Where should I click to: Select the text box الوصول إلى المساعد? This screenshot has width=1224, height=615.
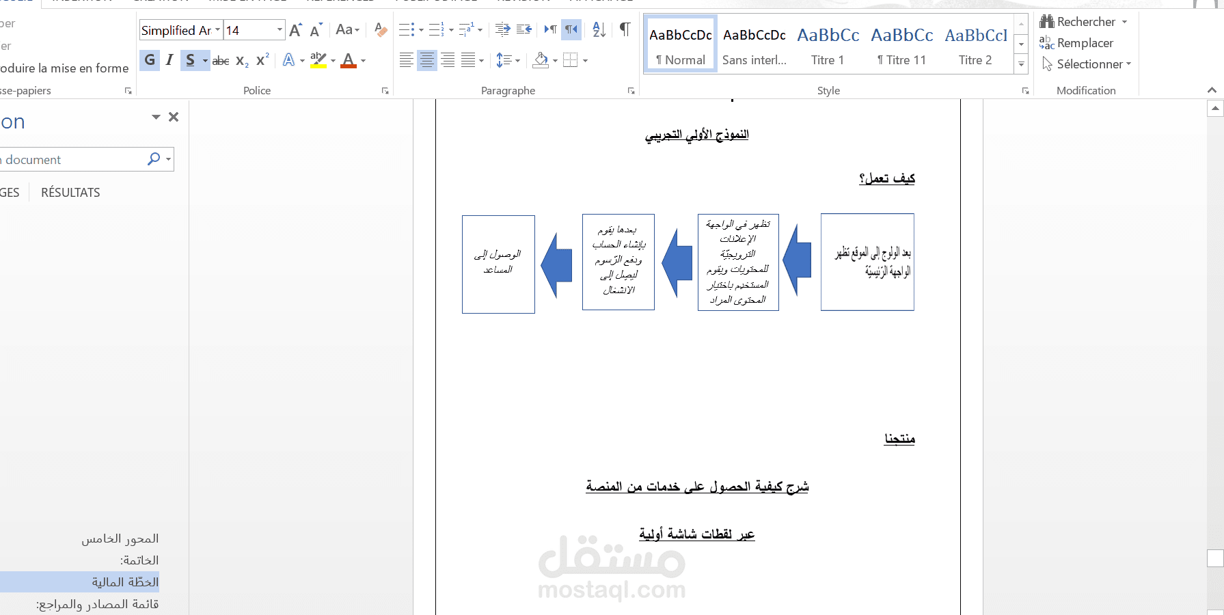[498, 264]
